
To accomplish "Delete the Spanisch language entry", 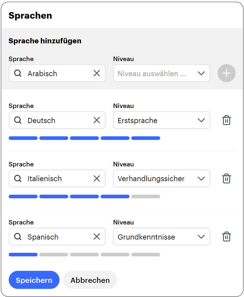I will point(226,237).
